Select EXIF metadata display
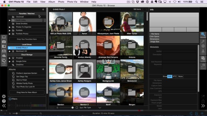The image size is (207, 116). [x=170, y=77]
